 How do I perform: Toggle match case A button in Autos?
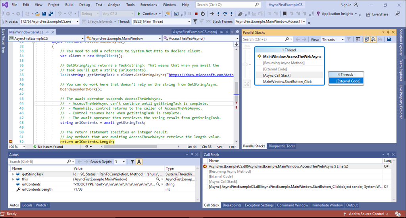pos(139,162)
